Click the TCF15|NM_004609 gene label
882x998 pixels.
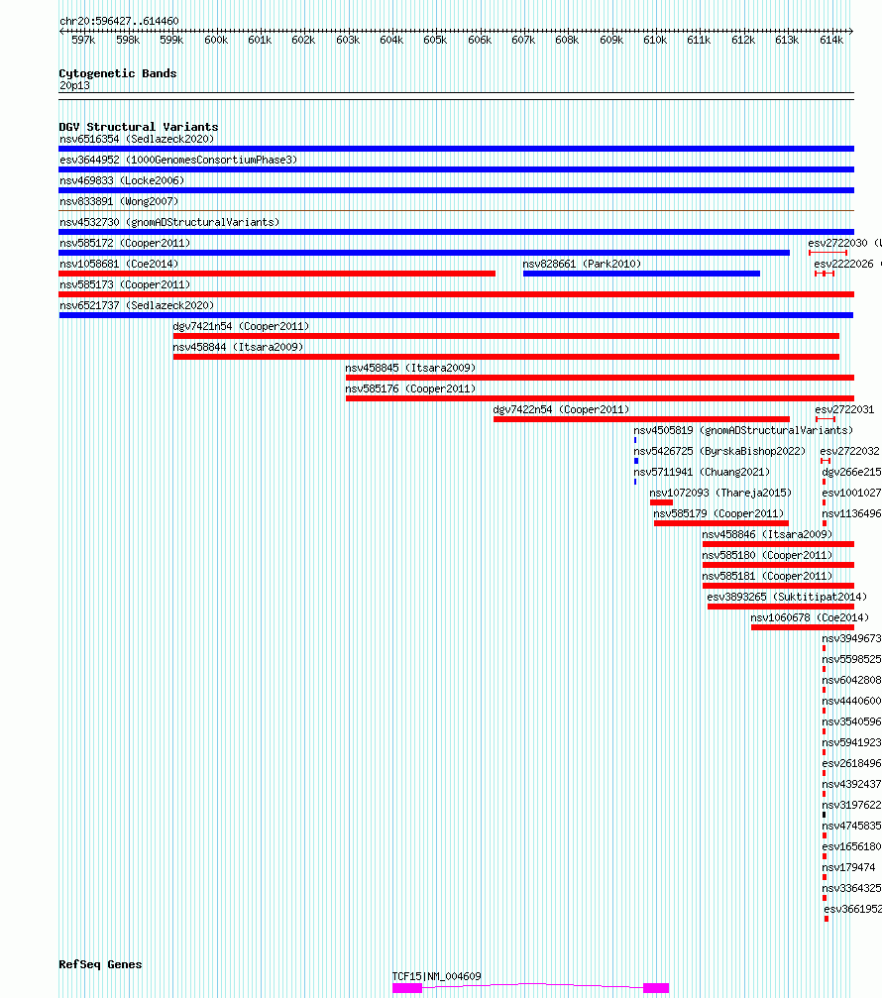coord(437,976)
